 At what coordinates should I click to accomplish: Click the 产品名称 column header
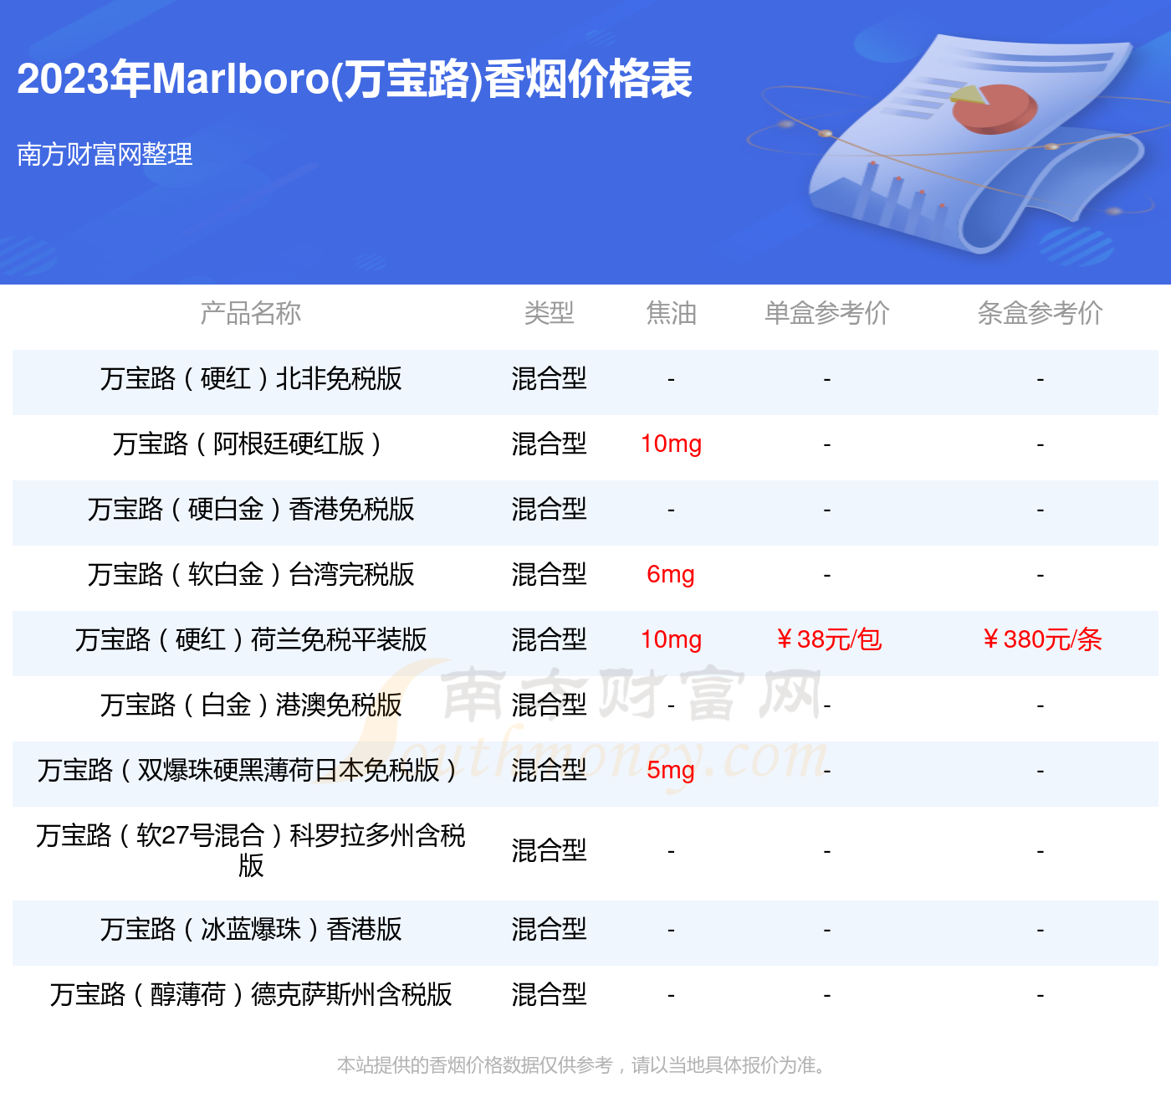click(x=251, y=313)
